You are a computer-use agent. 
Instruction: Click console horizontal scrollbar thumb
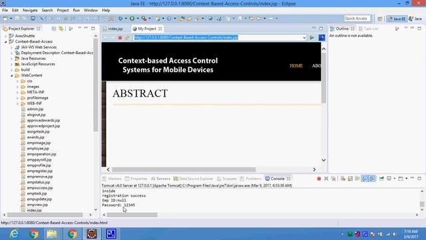pyautogui.click(x=132, y=215)
